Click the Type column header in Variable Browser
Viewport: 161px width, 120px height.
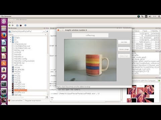[147, 31]
